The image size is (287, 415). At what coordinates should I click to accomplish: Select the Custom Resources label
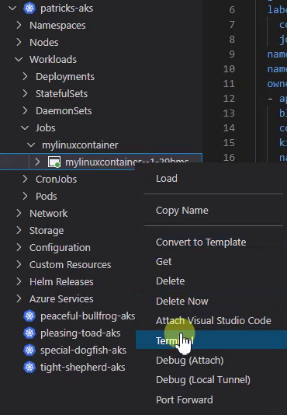pyautogui.click(x=71, y=265)
